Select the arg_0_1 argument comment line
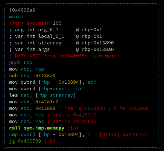This screenshot has width=164, height=151. point(56,30)
